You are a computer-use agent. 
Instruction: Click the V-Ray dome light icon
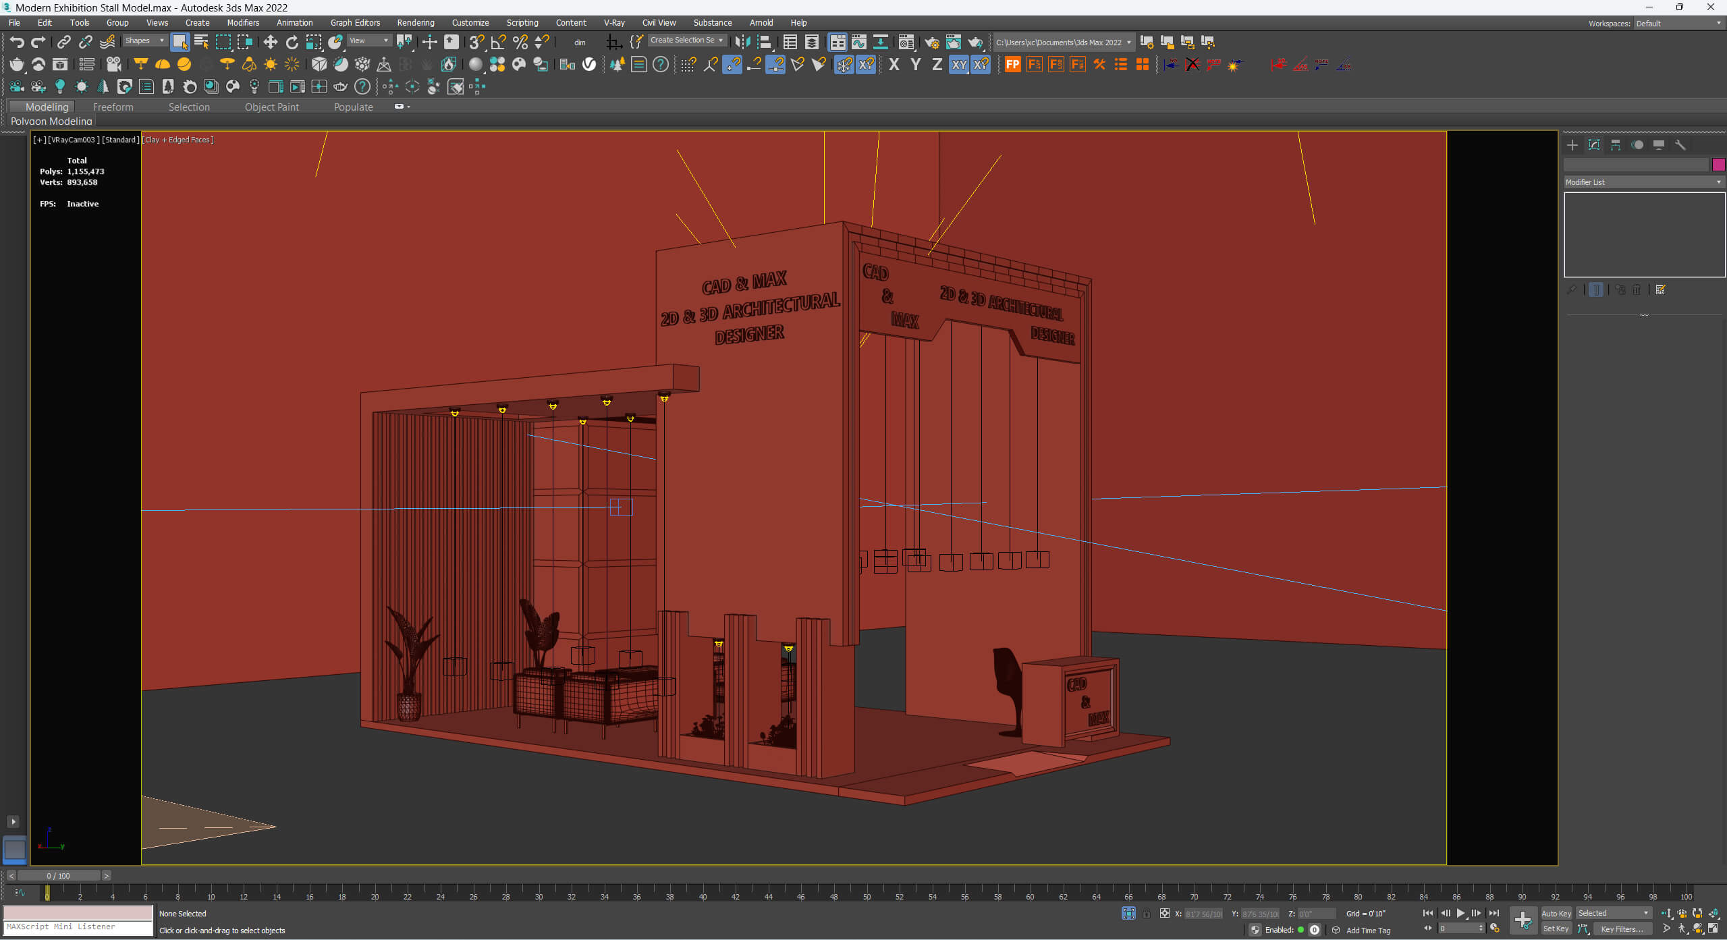(163, 64)
